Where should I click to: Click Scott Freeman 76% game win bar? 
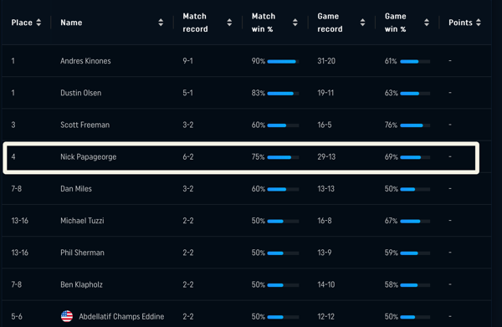pos(415,125)
